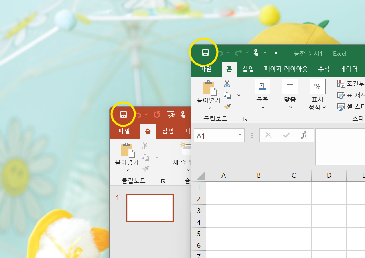Click the Save icon in PowerPoint's title bar
The width and height of the screenshot is (365, 258).
coord(124,115)
